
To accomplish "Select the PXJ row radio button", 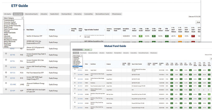I will 6,60.
